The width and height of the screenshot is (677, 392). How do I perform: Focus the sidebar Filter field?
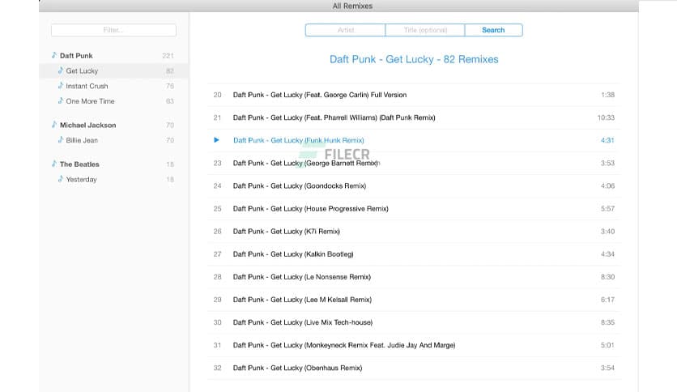point(113,30)
